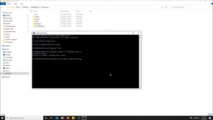Sort by the Name column header

[35, 11]
